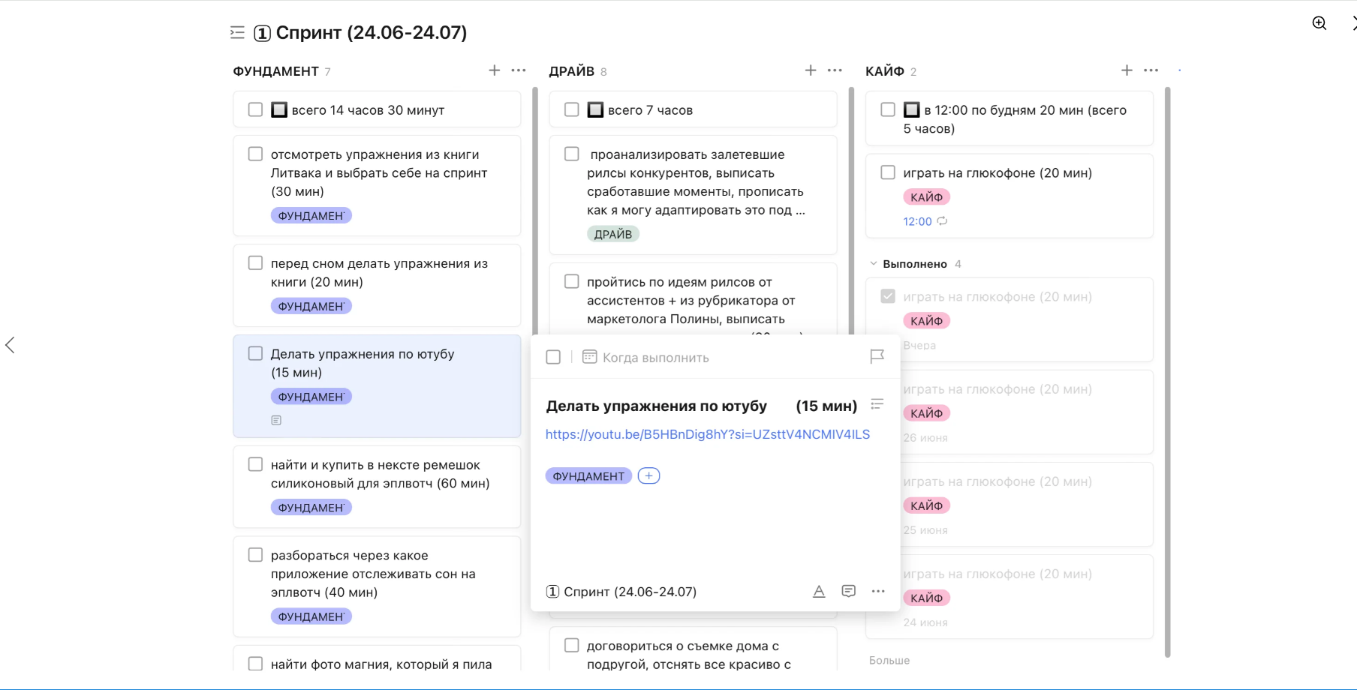Check off 'перед сном делать упражнения из книги'
1357x690 pixels.
[255, 263]
